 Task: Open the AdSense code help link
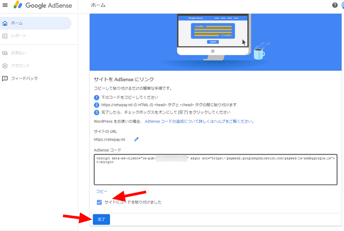pos(199,122)
